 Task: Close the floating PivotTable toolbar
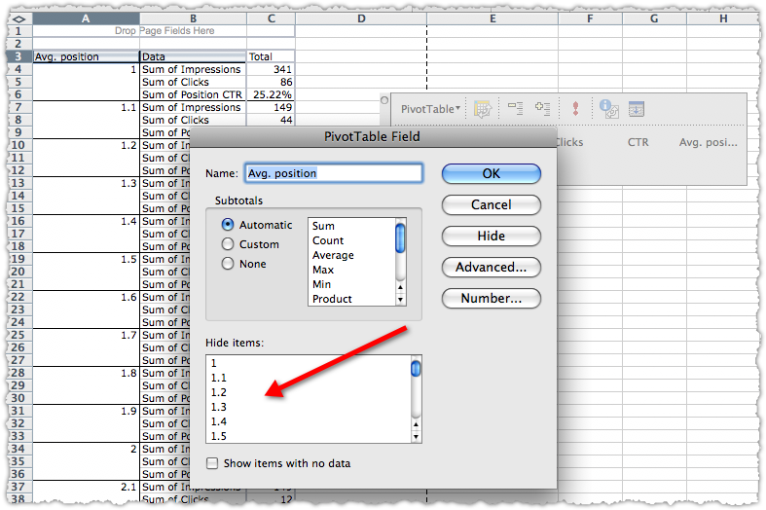coord(384,100)
